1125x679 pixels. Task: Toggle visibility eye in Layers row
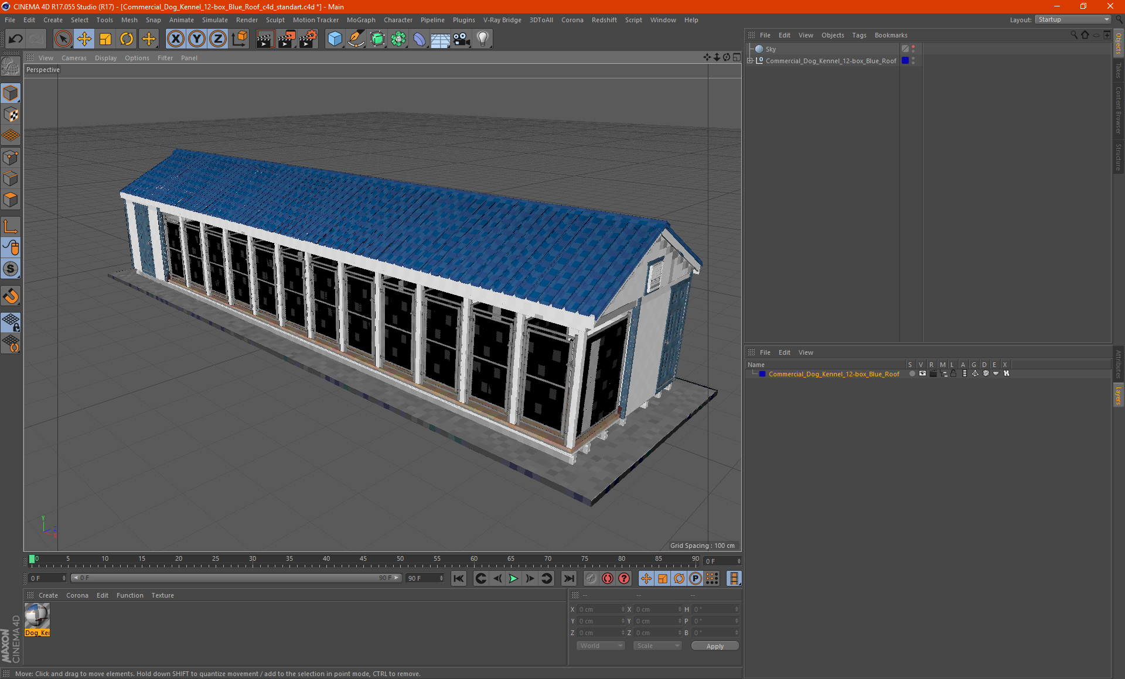pyautogui.click(x=922, y=373)
